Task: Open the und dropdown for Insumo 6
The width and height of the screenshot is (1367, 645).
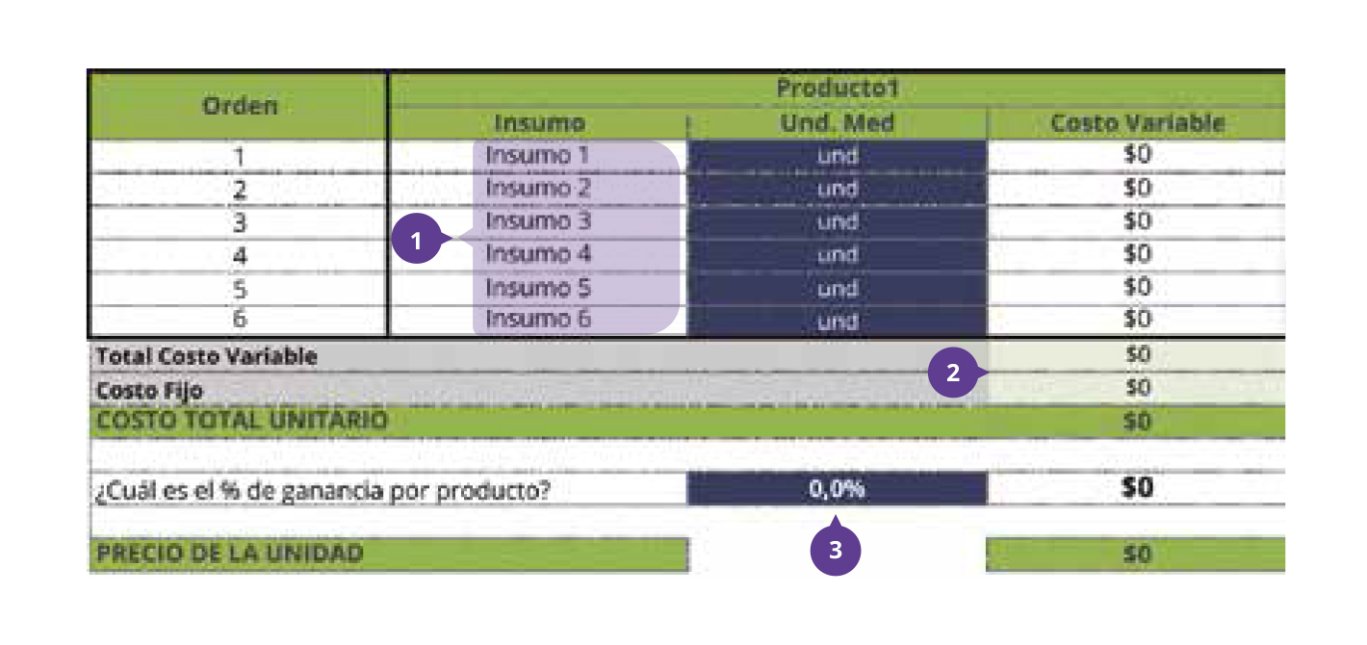Action: pos(837,322)
